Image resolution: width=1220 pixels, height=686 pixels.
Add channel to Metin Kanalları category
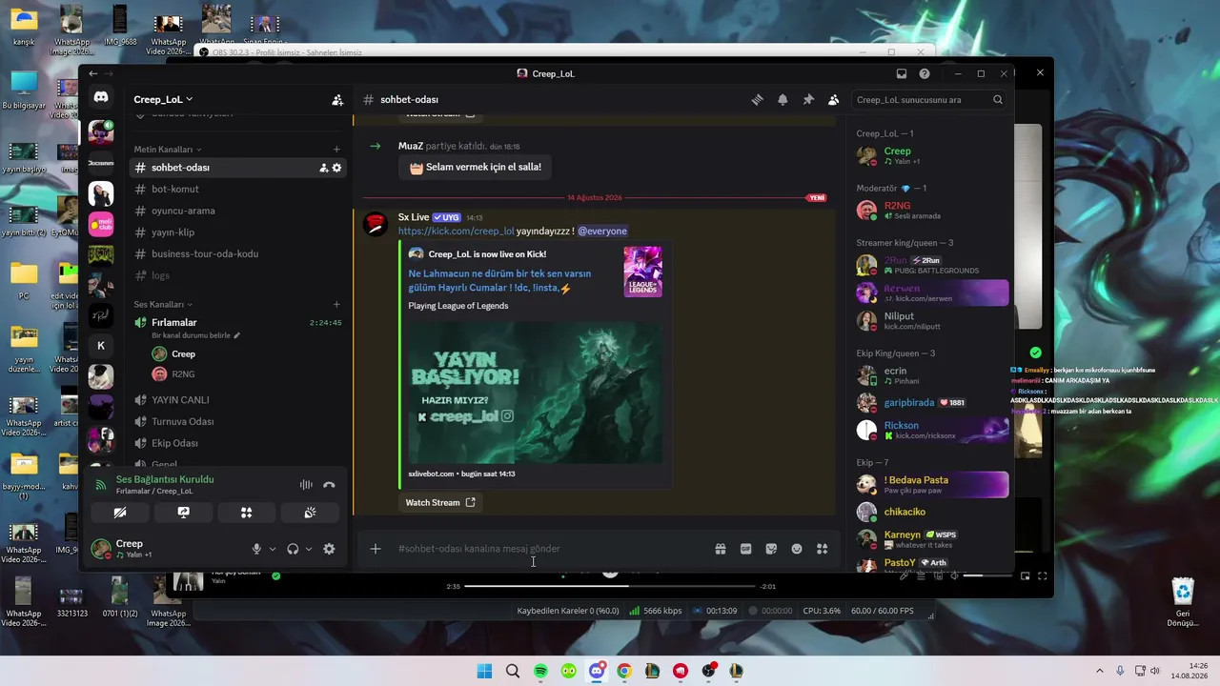click(x=336, y=149)
